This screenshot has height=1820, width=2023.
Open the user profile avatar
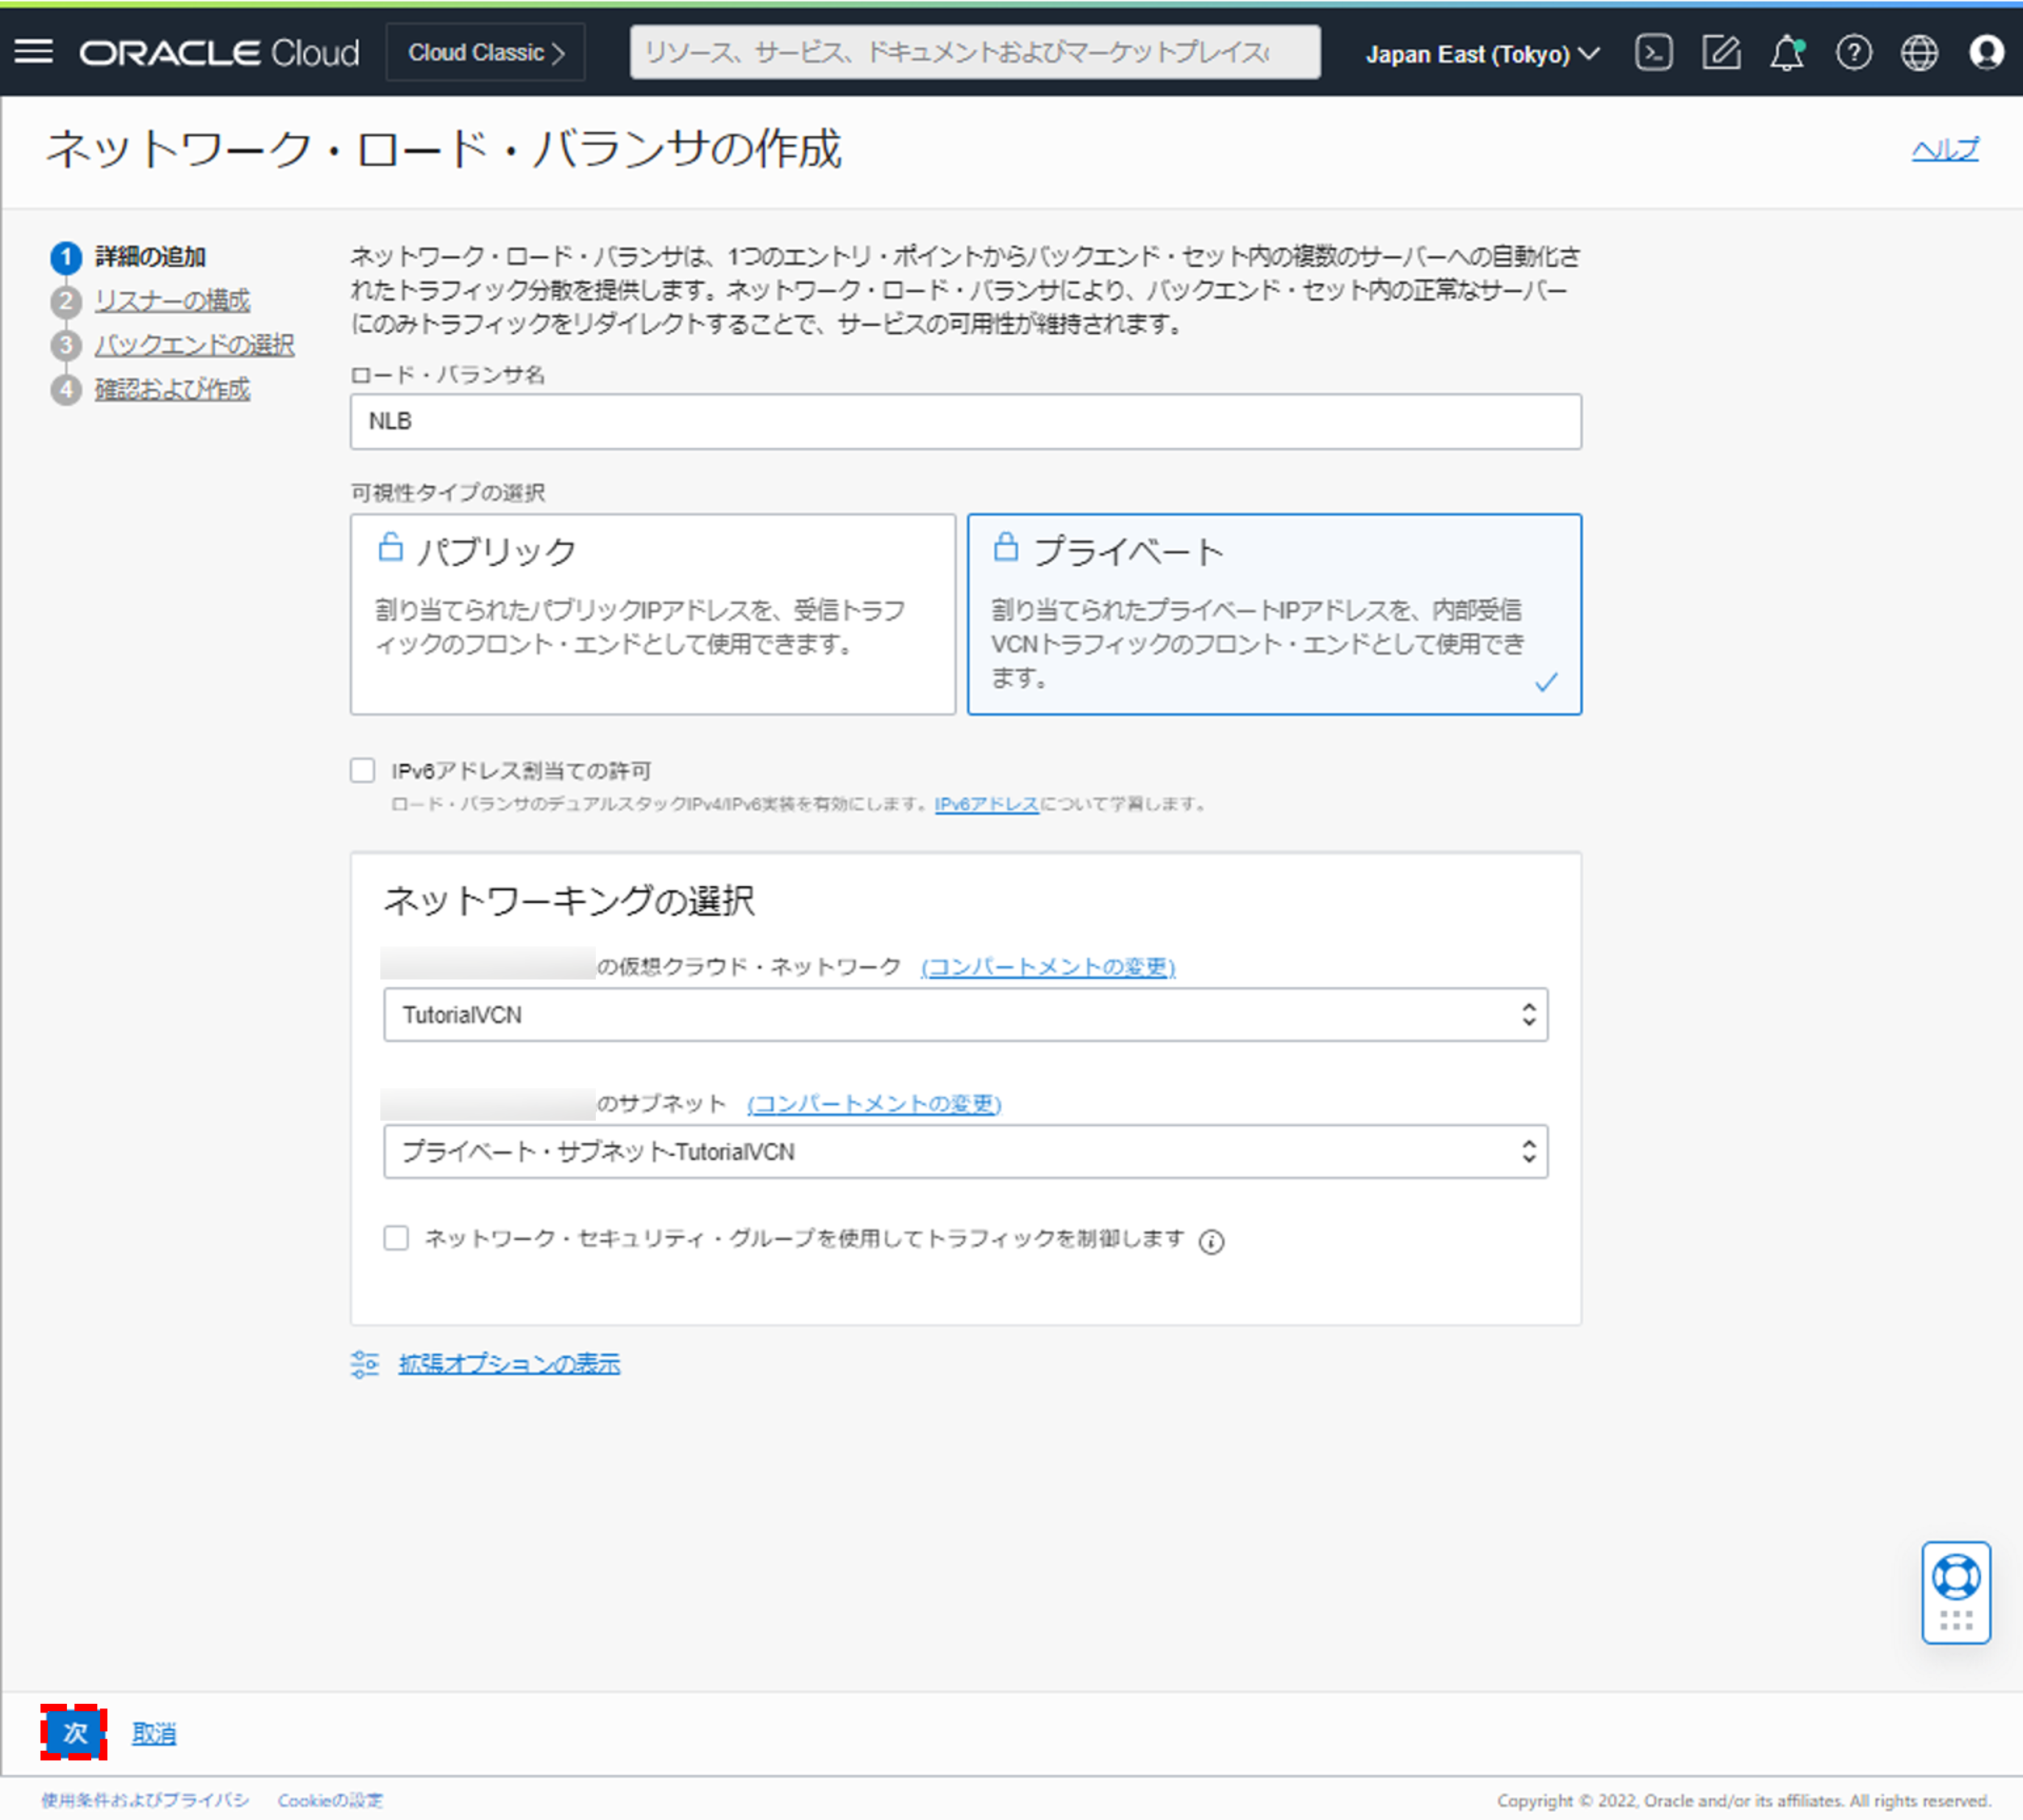[x=1986, y=53]
